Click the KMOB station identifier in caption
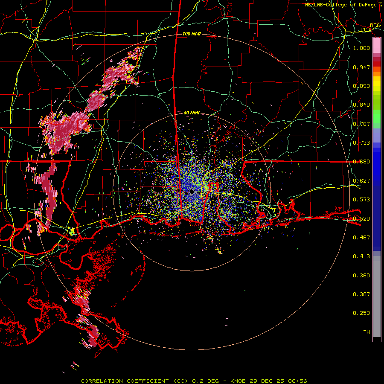The image size is (384, 384). (x=239, y=381)
